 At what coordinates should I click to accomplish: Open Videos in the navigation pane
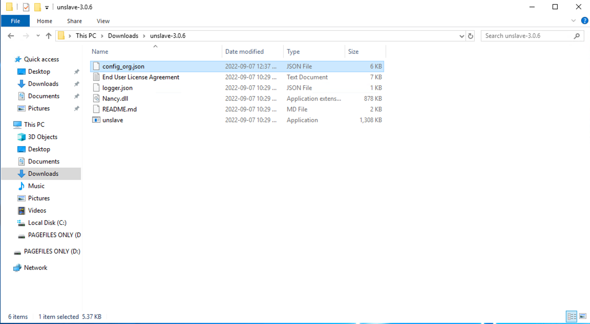37,211
